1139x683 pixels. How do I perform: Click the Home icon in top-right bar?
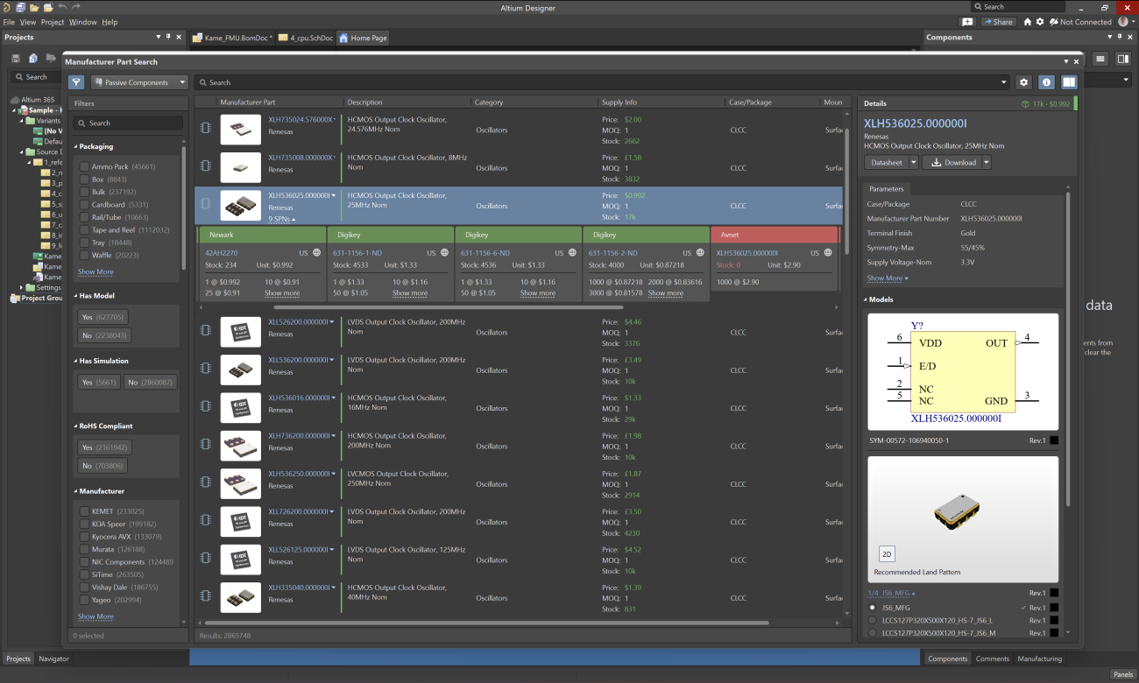click(1027, 22)
